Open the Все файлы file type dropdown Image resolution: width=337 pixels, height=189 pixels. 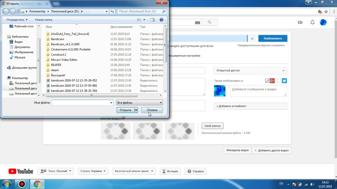140,103
